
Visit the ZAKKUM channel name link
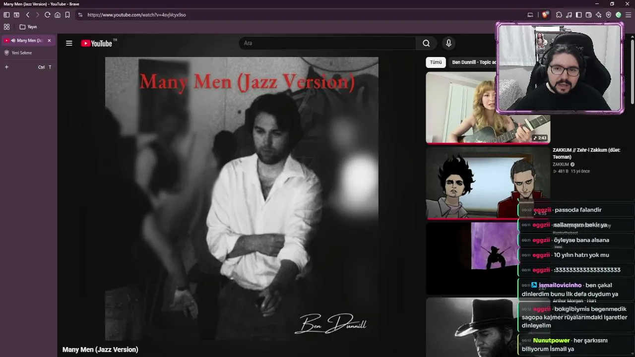click(561, 164)
